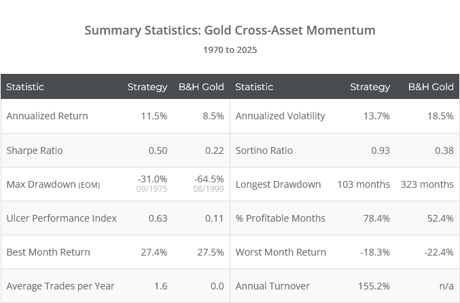The height and width of the screenshot is (303, 460).
Task: Select the Sharpe Ratio label
Action: coord(34,150)
